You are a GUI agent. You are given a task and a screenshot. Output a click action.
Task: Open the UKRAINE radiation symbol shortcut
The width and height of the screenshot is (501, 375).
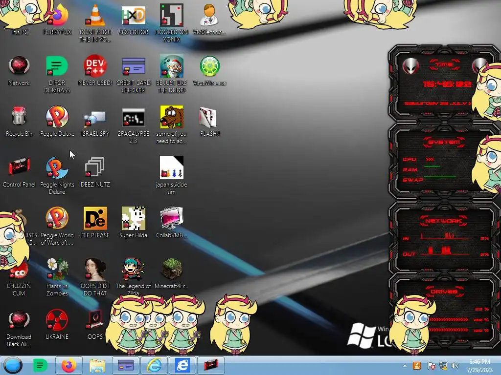point(57,324)
